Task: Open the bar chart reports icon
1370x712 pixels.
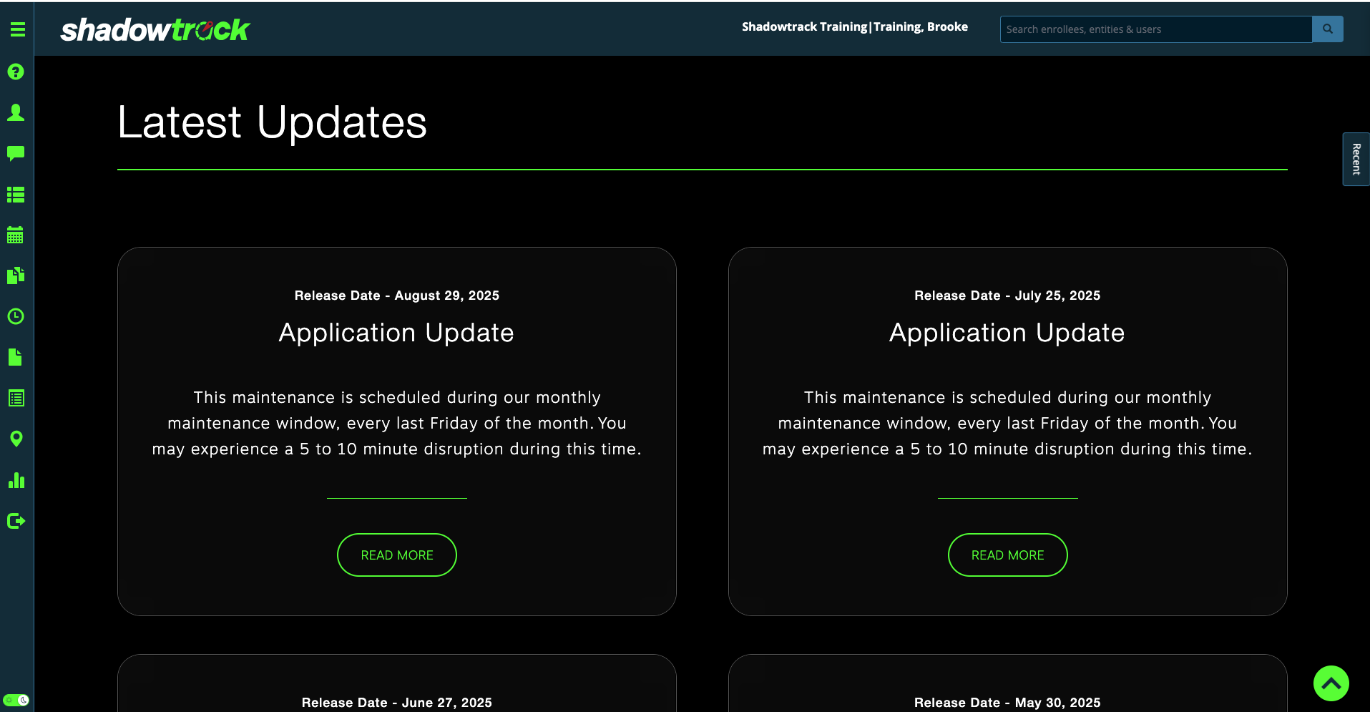Action: [x=16, y=480]
